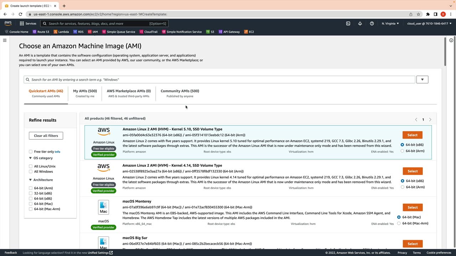Select the Create launch template browser tab

click(30, 6)
